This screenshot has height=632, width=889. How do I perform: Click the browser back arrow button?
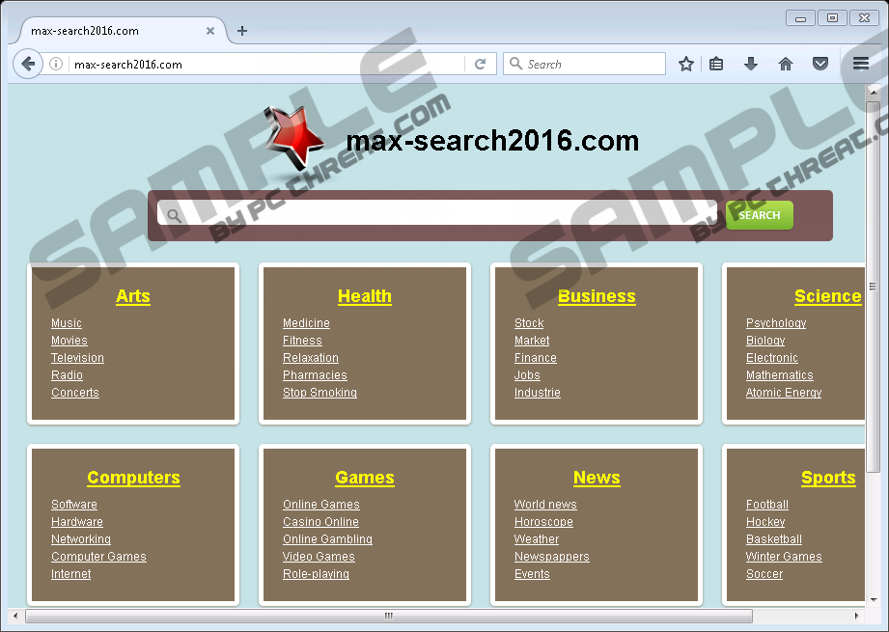point(28,65)
